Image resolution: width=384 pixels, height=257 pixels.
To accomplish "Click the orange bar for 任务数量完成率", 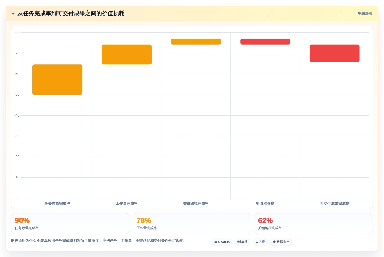I will tap(57, 80).
